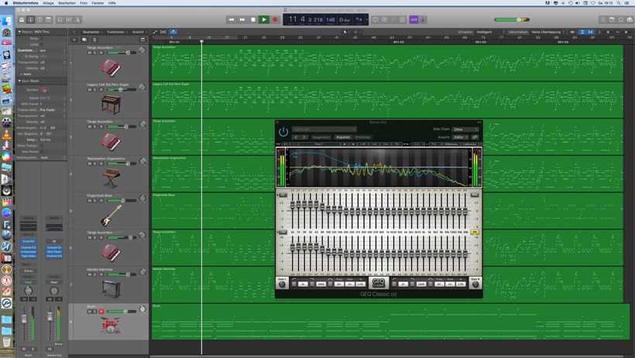Open the Bearbeiten menu in menu bar

67,3
